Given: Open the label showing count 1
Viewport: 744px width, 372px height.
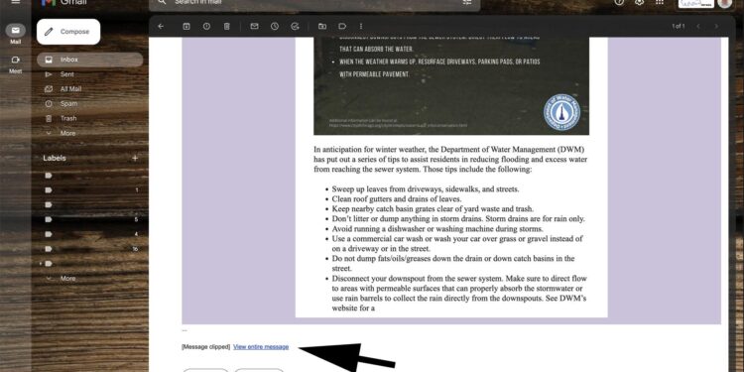Looking at the screenshot, I should 89,190.
